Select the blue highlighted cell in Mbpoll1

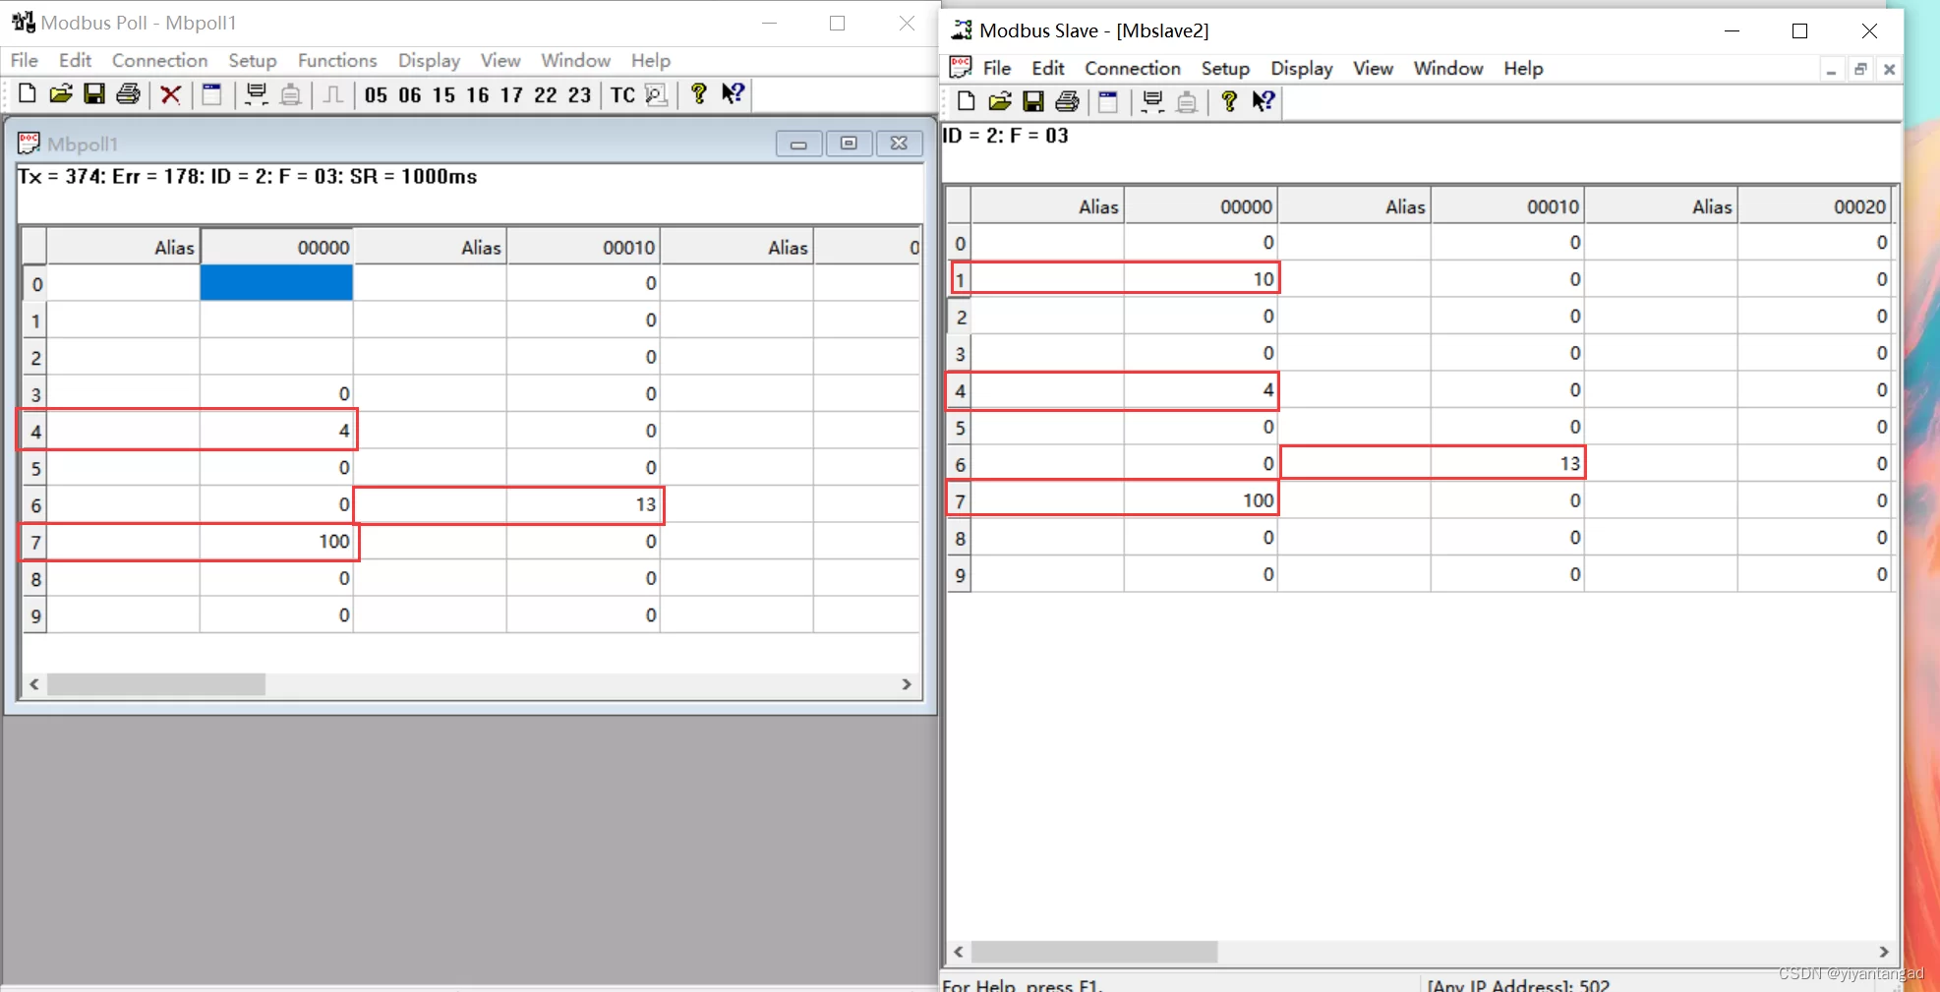pos(276,283)
